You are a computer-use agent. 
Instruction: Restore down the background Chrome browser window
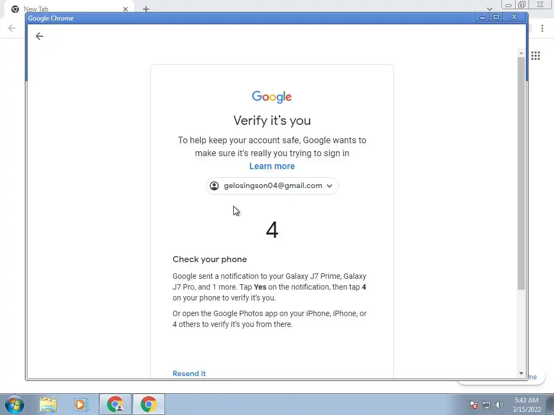tap(522, 5)
